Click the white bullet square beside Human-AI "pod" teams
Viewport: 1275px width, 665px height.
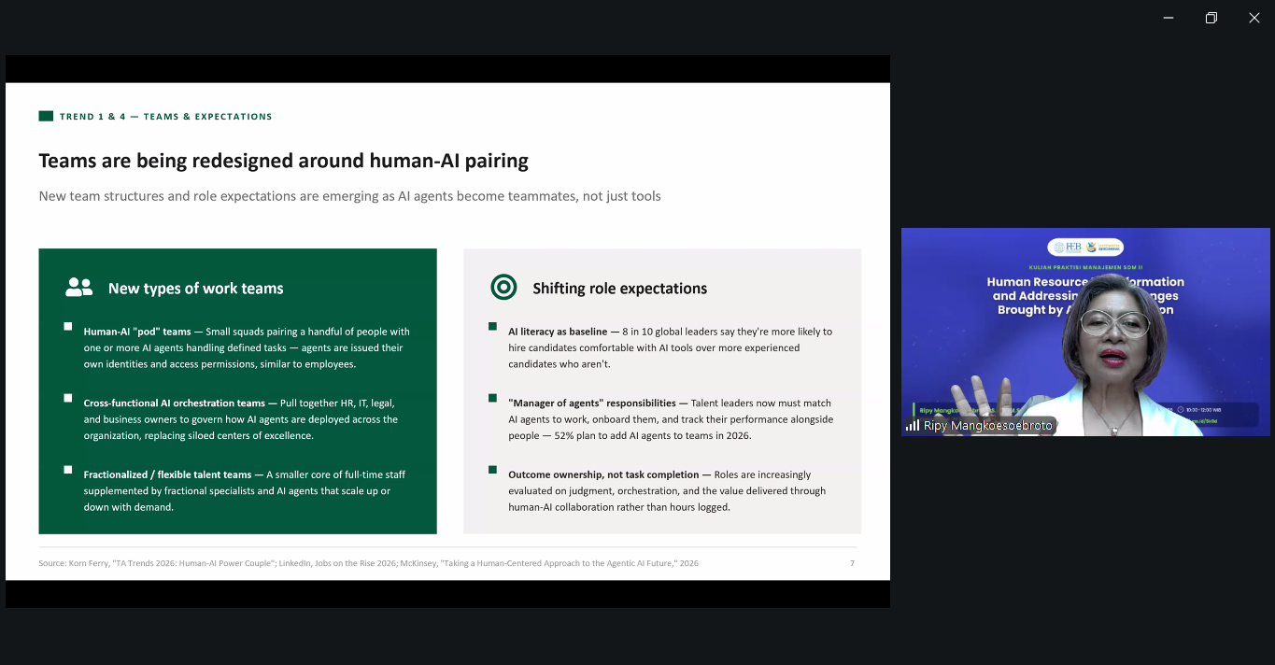point(68,326)
